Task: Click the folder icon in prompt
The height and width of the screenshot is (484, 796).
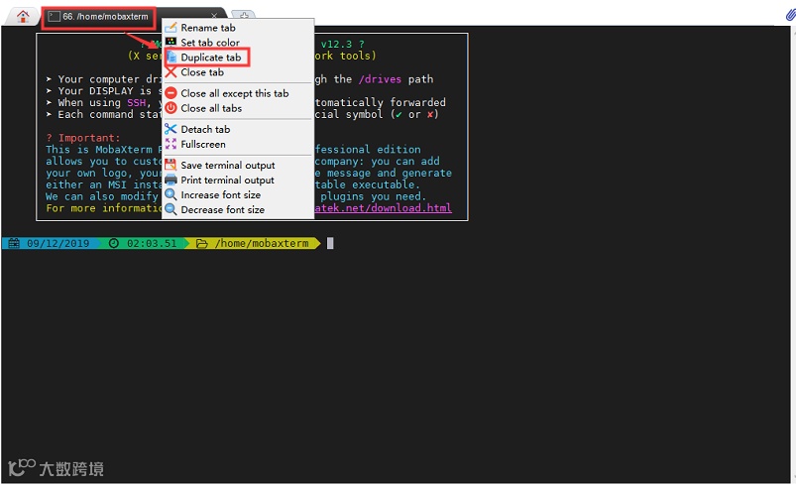Action: [x=202, y=244]
